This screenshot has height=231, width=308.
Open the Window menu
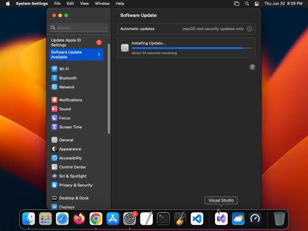coord(102,4)
